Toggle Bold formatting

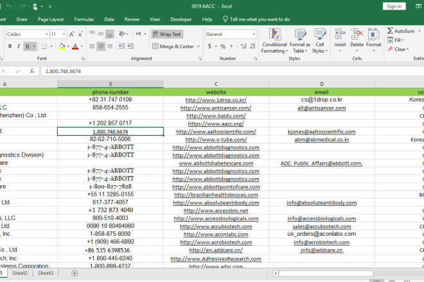tap(10, 46)
